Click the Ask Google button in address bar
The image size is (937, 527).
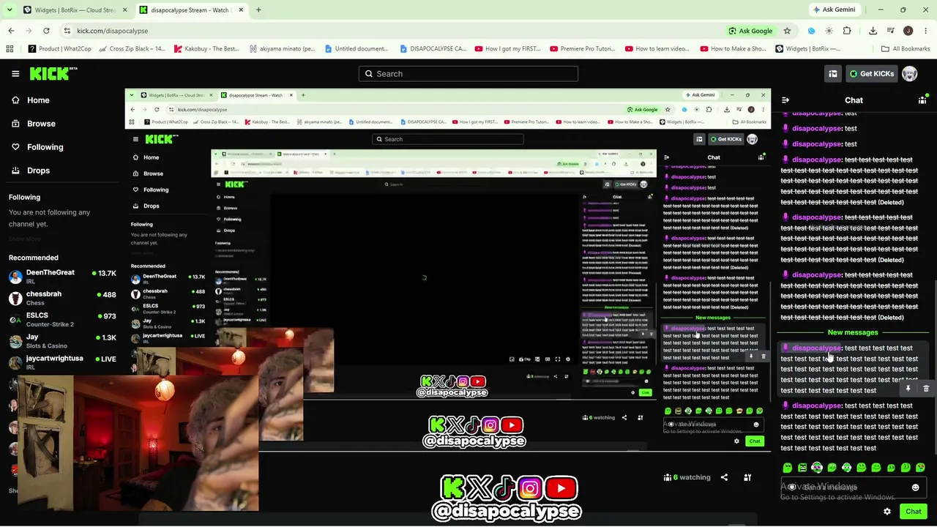pyautogui.click(x=750, y=31)
